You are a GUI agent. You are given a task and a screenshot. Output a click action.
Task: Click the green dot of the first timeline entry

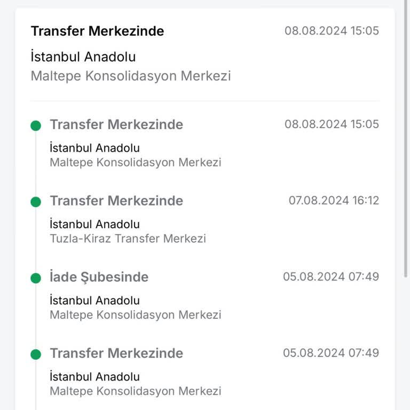[36, 125]
